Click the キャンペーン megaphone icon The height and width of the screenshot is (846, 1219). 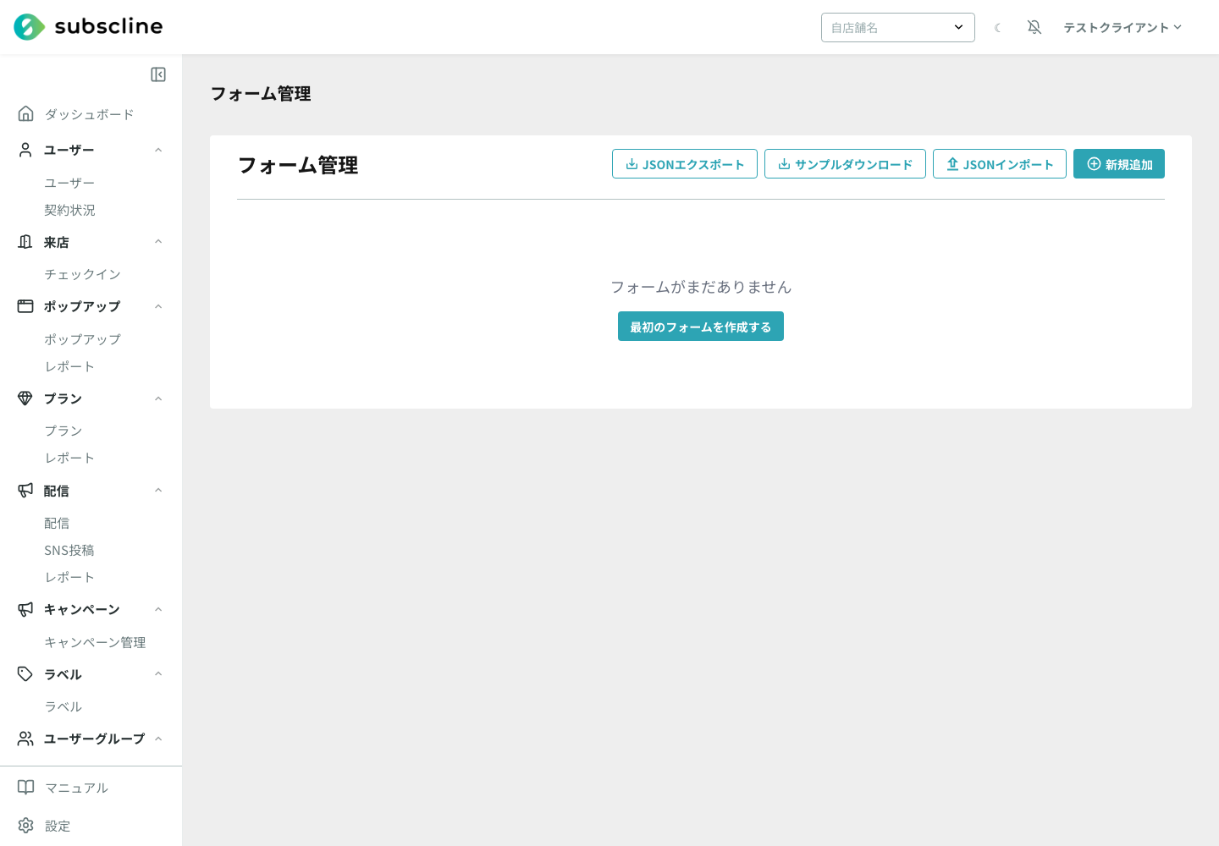tap(26, 609)
